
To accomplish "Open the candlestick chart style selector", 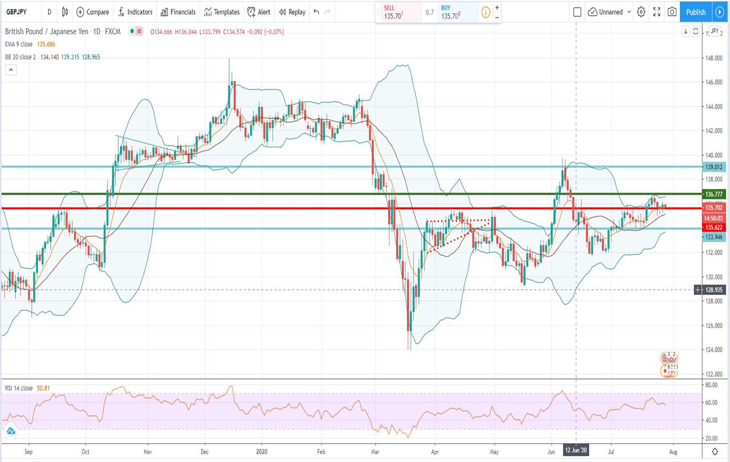I will tap(64, 12).
